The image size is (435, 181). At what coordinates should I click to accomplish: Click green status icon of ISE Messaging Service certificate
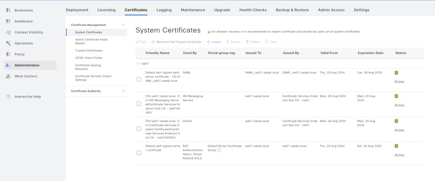coord(396,96)
